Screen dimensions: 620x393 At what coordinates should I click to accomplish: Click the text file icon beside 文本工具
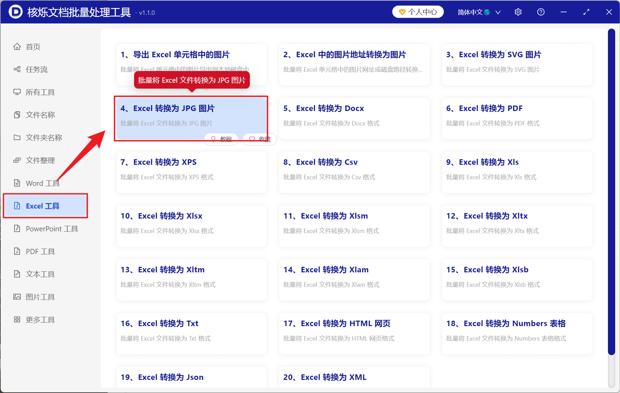[x=17, y=274]
